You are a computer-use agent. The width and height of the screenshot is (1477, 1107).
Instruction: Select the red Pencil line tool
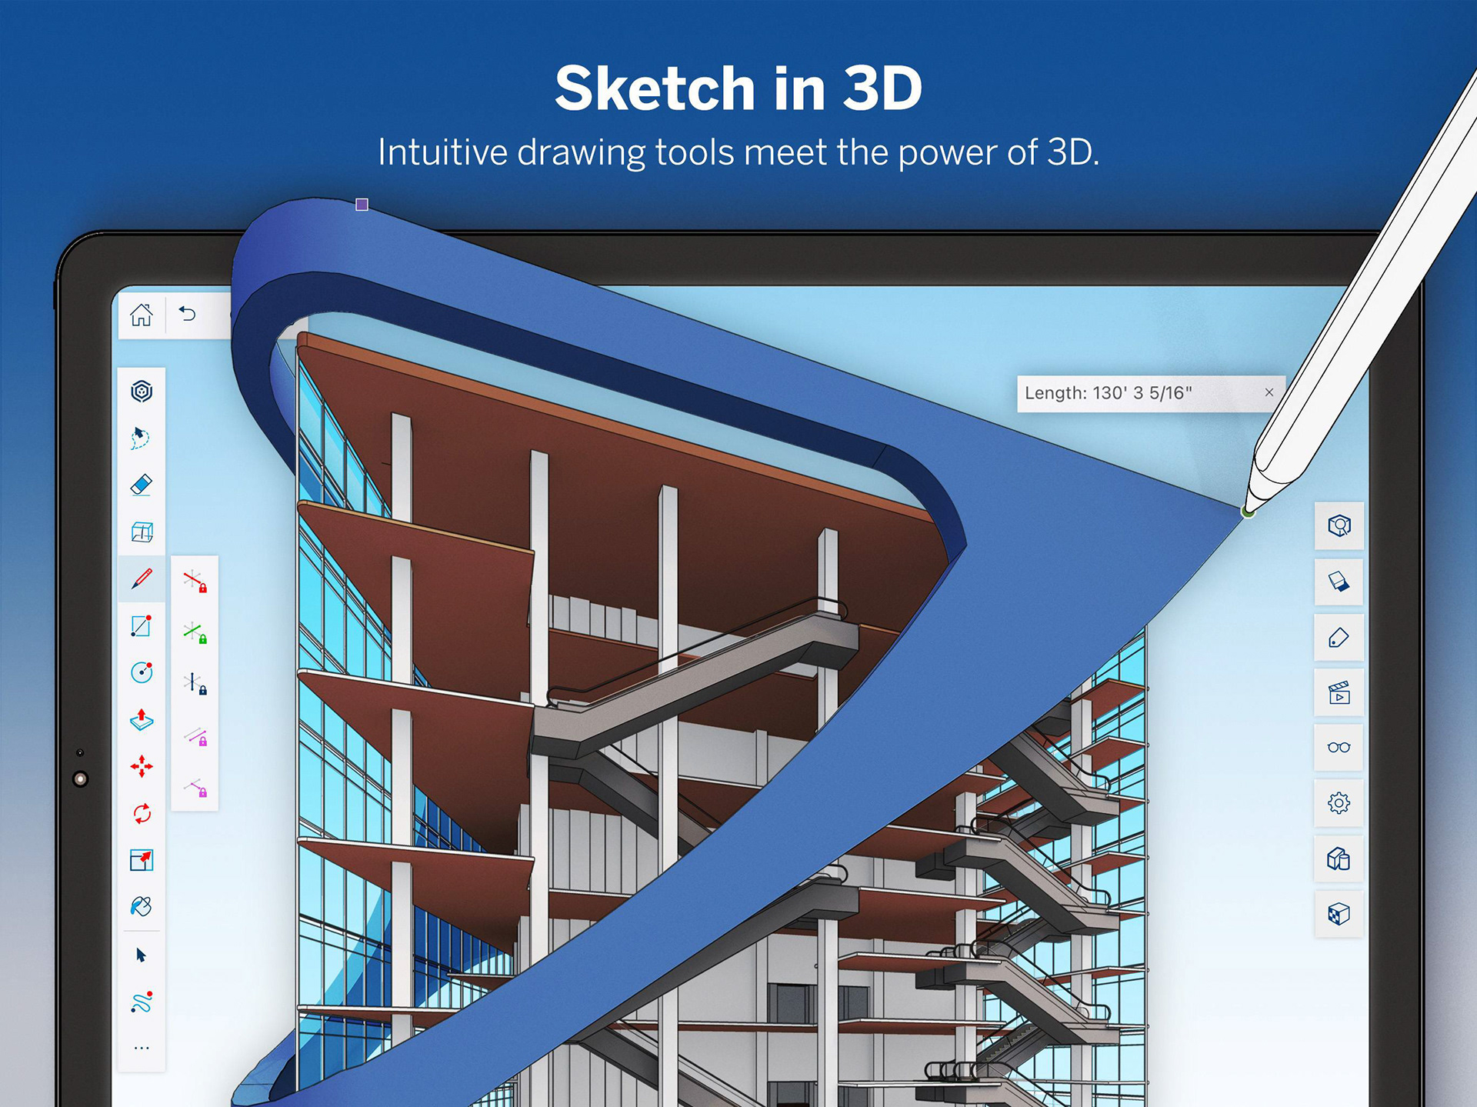click(x=142, y=579)
